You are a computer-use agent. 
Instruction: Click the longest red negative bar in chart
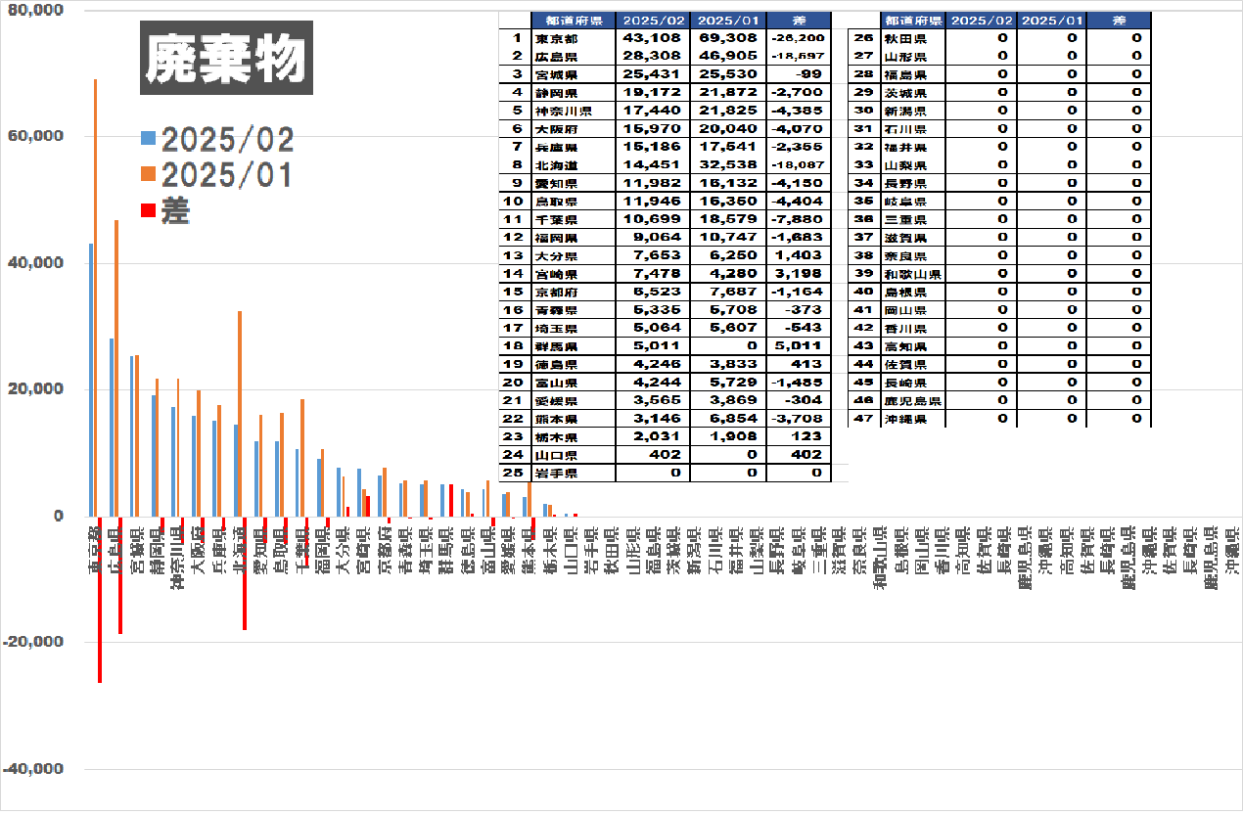100,599
